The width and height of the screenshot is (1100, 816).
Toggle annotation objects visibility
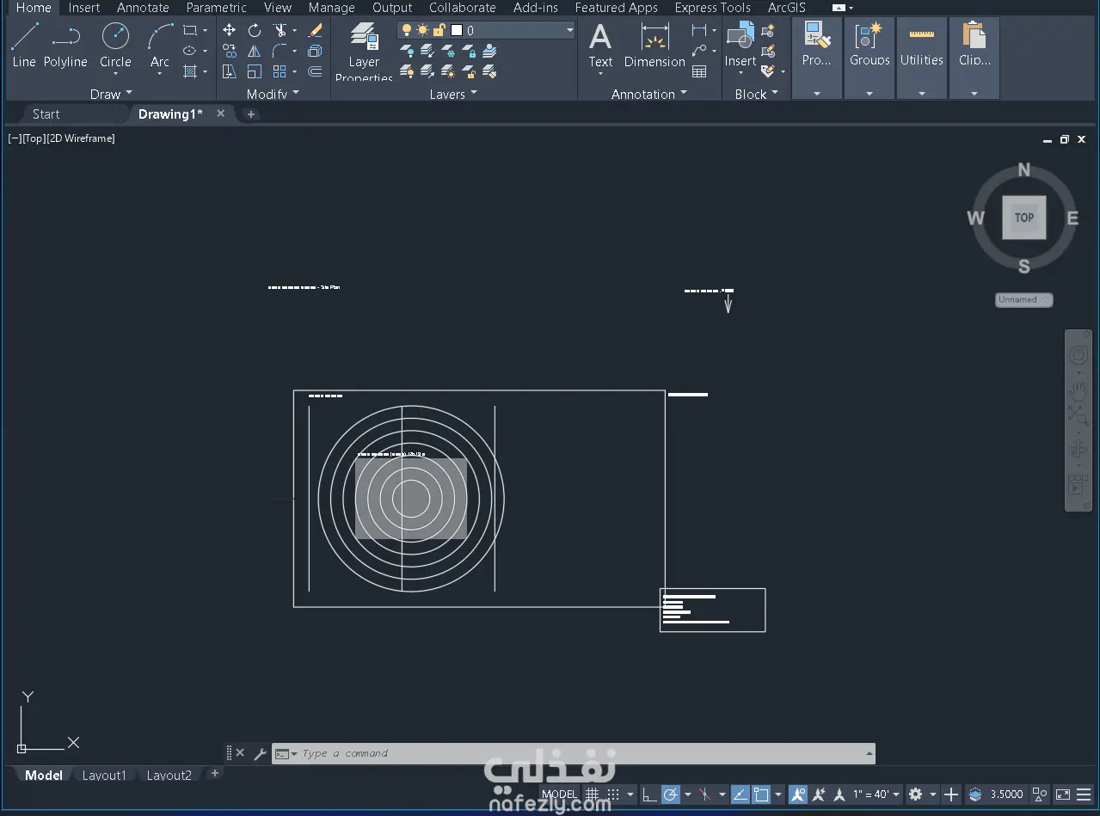(798, 795)
